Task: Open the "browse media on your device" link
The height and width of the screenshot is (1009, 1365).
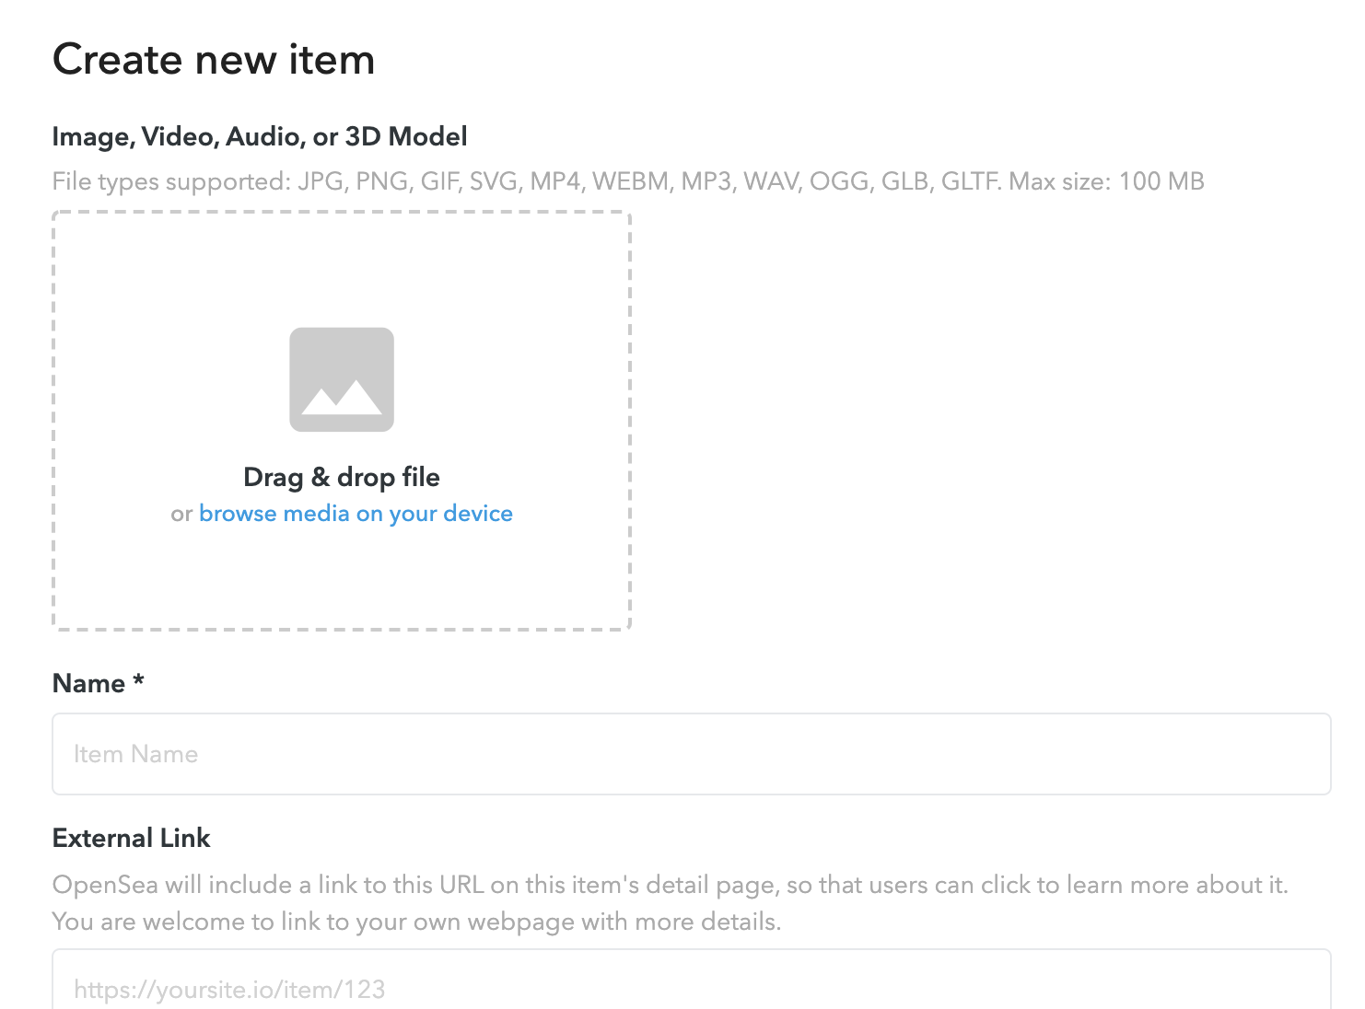Action: pos(356,514)
